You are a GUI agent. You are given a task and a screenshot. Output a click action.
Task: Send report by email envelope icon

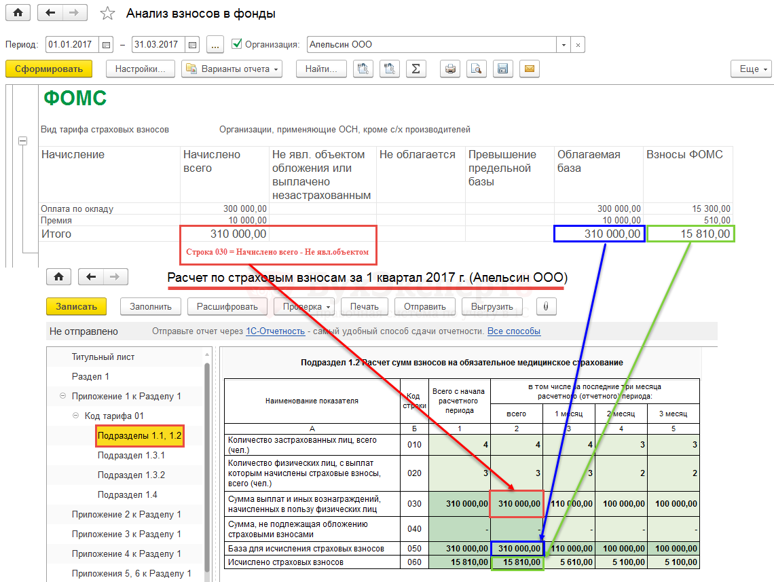point(530,69)
